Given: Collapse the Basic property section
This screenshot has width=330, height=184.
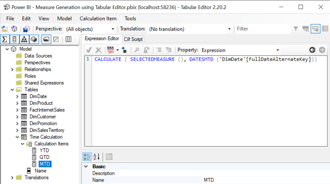Looking at the screenshot, I should coord(86,166).
